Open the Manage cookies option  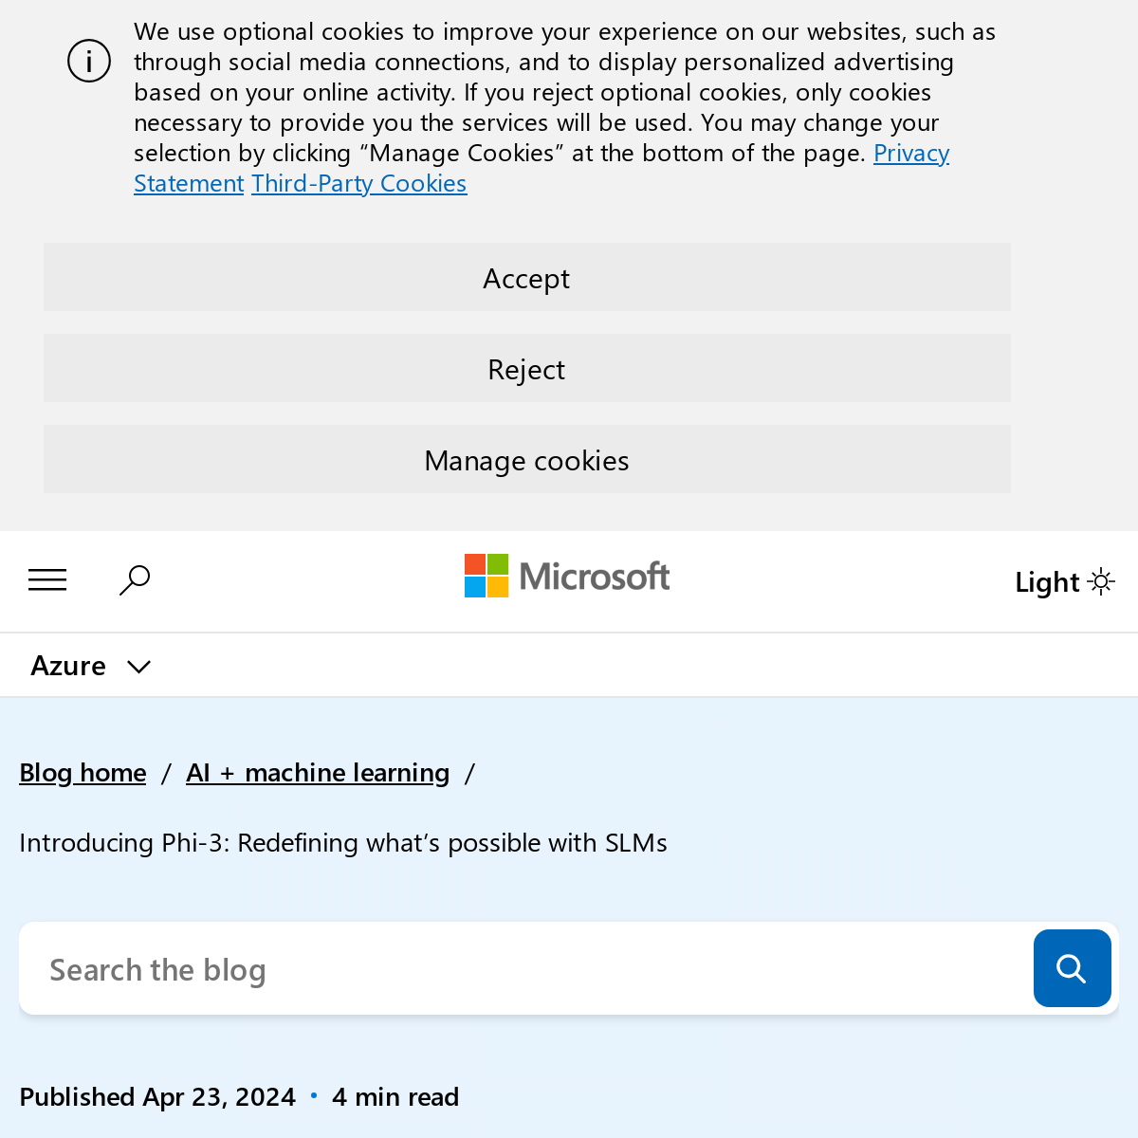526,460
